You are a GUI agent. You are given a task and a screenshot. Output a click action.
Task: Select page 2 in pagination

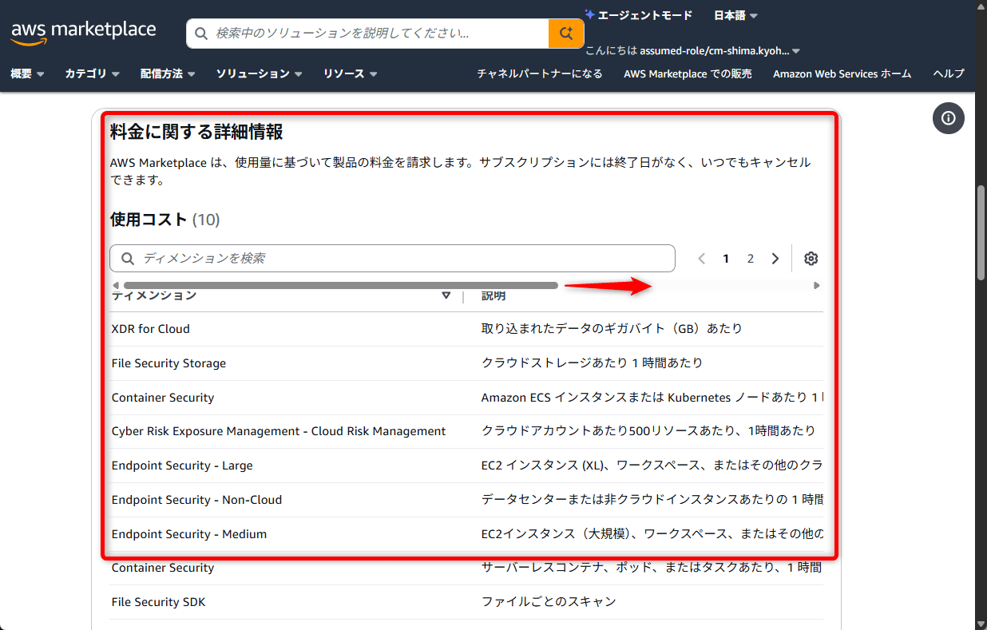750,259
